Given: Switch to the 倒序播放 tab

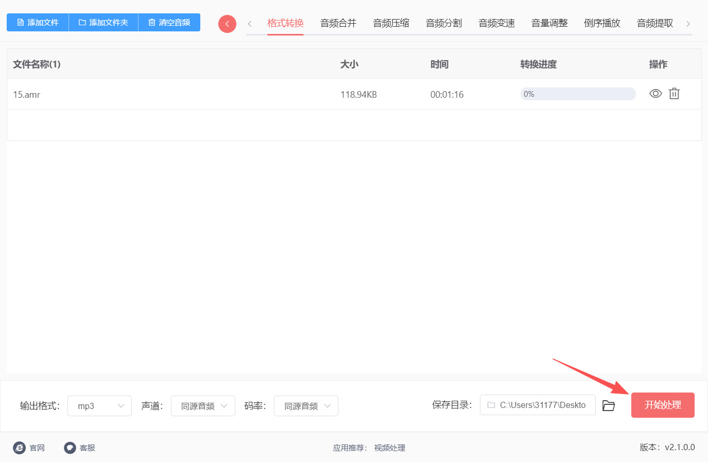Looking at the screenshot, I should (x=602, y=23).
